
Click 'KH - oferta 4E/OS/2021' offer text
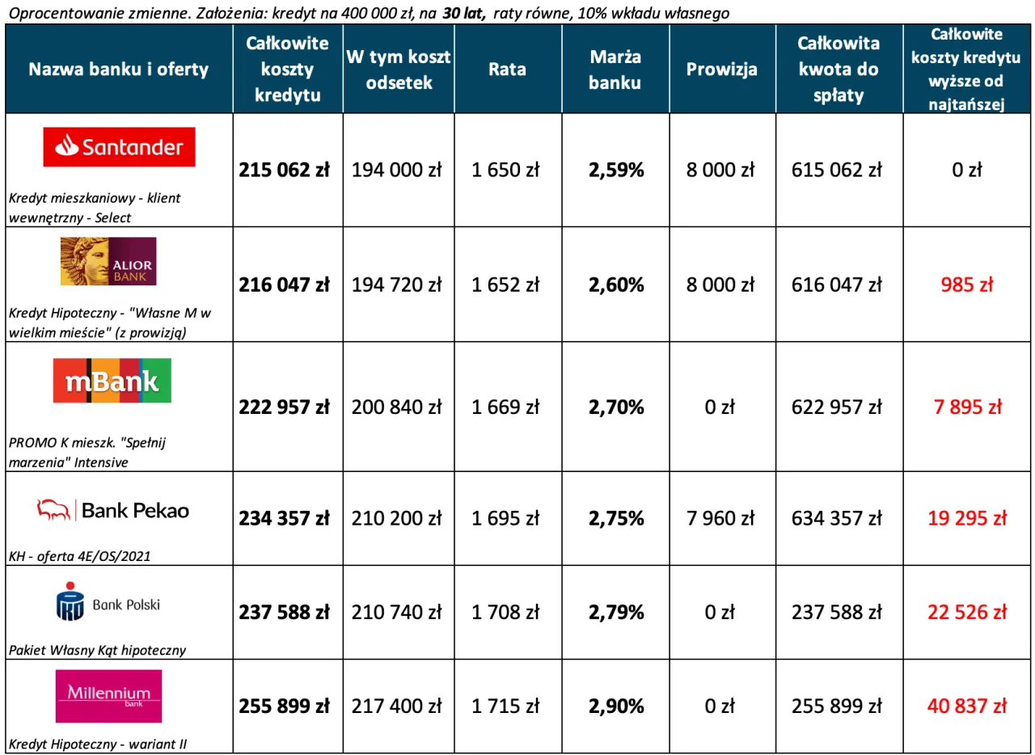point(80,555)
